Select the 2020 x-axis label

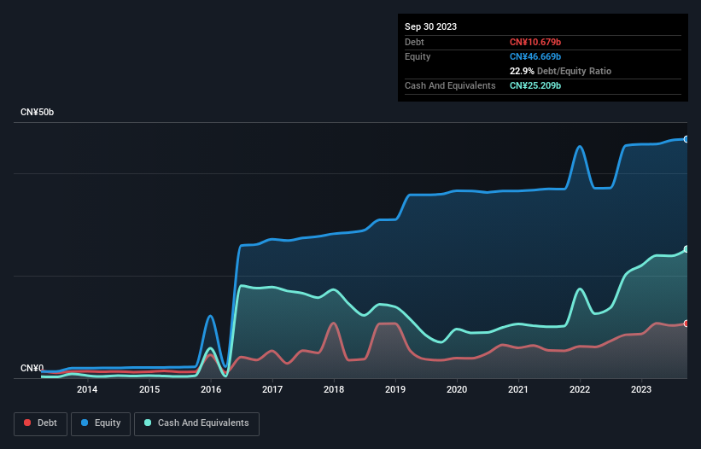click(457, 389)
